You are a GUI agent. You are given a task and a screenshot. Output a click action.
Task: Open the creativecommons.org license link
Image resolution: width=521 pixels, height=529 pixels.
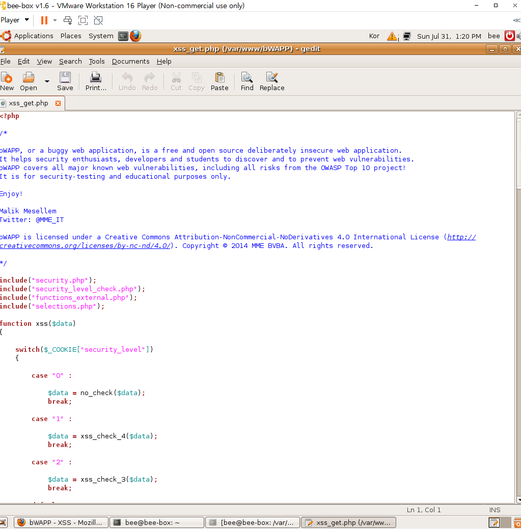point(86,246)
